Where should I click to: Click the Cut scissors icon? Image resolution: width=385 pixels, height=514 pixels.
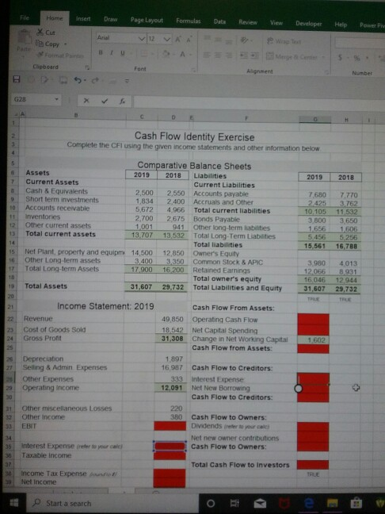(40, 32)
